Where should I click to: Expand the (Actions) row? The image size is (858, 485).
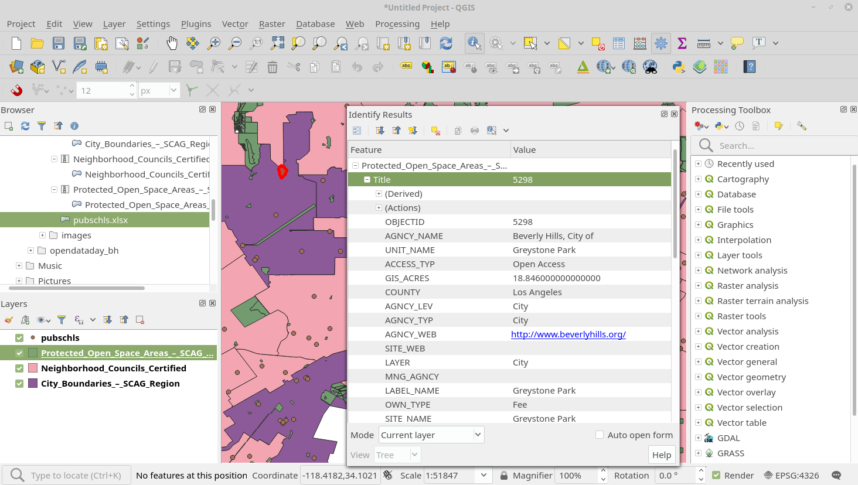(x=379, y=208)
